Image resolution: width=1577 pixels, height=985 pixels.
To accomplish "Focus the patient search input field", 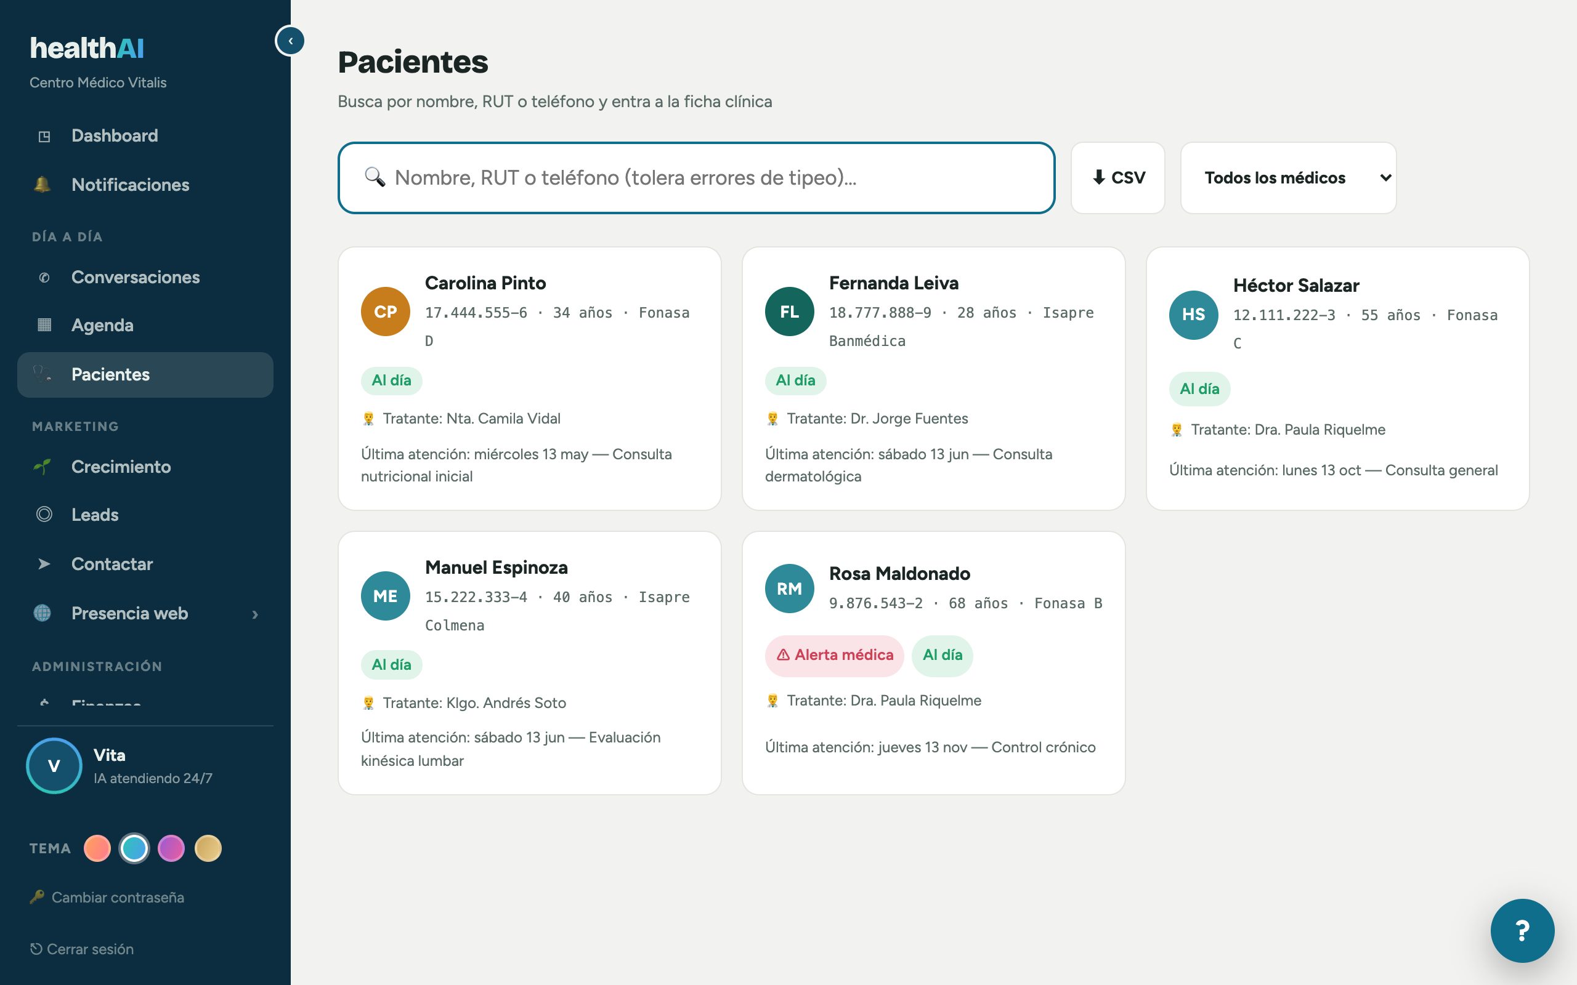I will tap(696, 178).
